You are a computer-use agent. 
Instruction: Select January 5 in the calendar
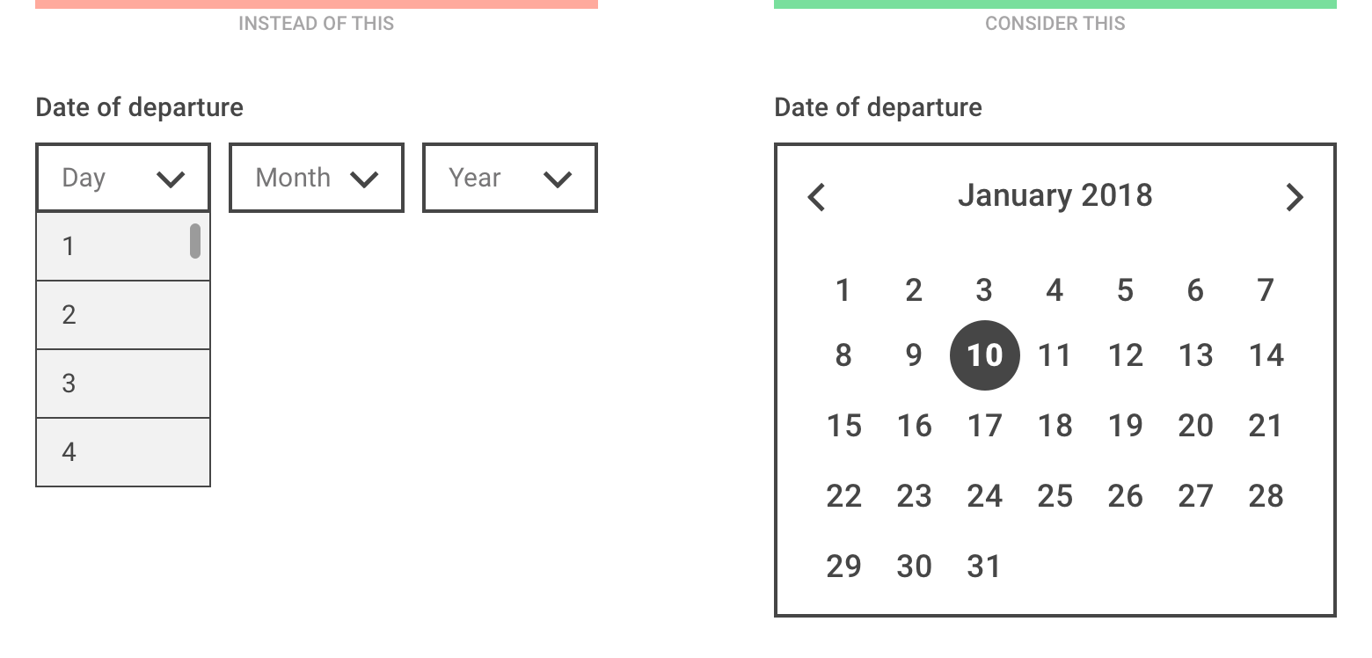point(1125,289)
